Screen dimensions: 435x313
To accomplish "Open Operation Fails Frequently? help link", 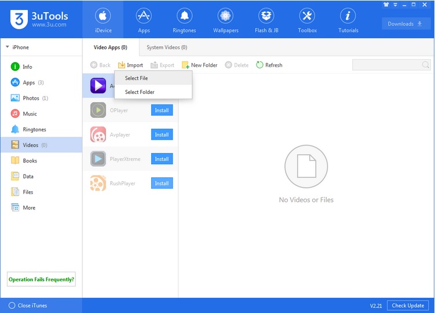I will (41, 279).
